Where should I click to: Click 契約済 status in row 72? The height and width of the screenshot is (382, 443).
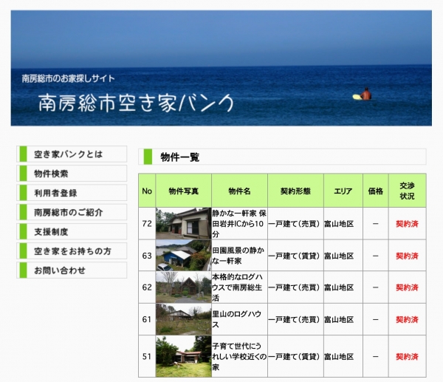pyautogui.click(x=407, y=224)
